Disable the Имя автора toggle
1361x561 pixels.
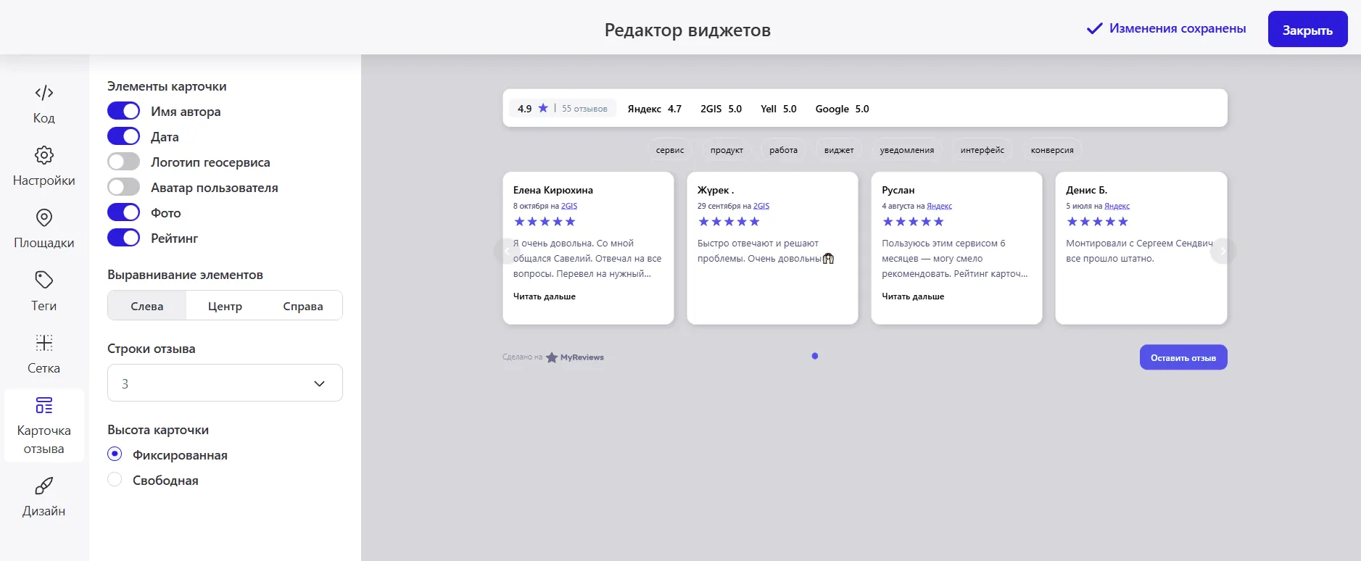tap(123, 111)
